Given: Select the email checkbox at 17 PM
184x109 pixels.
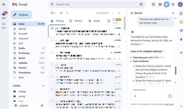Looking at the screenshot, I should pos(52,40).
